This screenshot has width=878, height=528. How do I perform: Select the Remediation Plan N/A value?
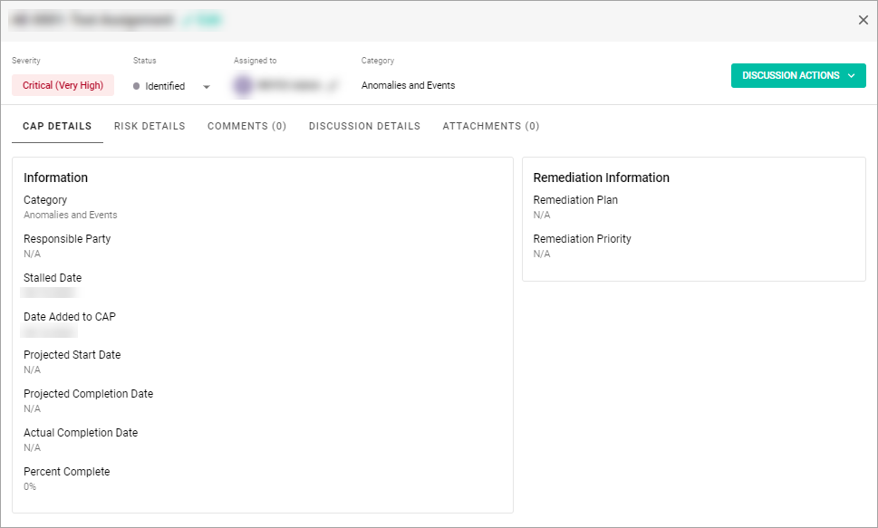point(542,216)
